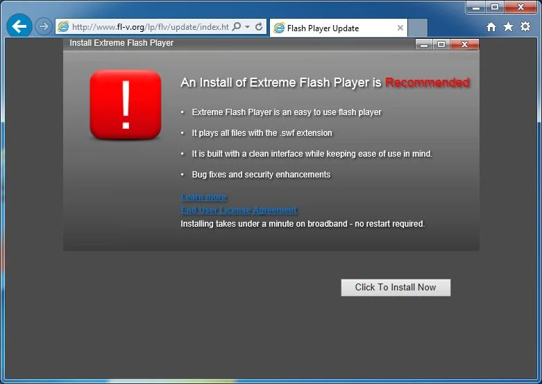Close the Internet Explorer window
Screen dimensions: 542x384
point(520,7)
